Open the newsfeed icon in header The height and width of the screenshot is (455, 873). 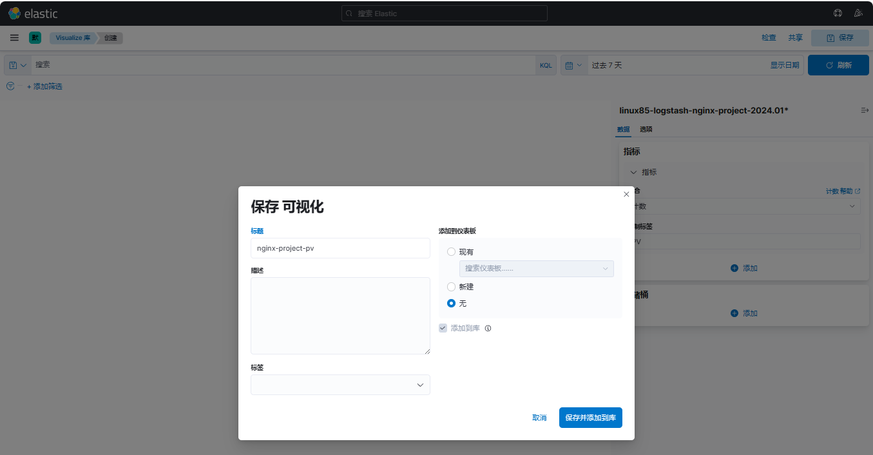click(x=858, y=13)
